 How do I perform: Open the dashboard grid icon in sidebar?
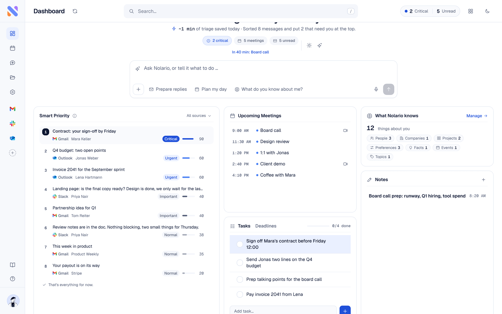tap(13, 33)
